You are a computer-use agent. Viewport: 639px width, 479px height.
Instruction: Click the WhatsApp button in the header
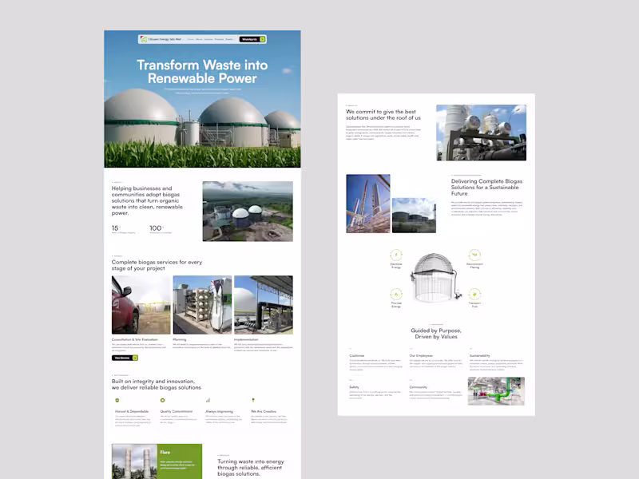tap(248, 38)
